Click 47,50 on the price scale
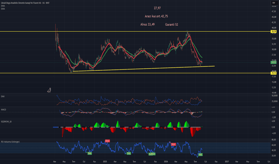 [x=274, y=12]
